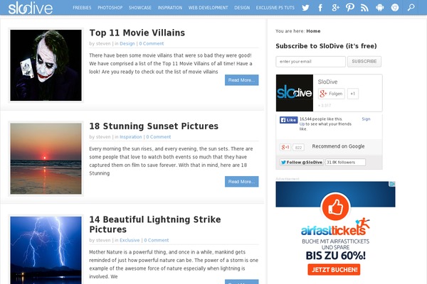This screenshot has height=284, width=427.
Task: Click the AdChoices icon on the advertisement
Action: click(392, 185)
